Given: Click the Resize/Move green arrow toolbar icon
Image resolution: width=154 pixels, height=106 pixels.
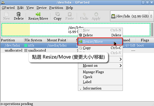Looking at the screenshot, I should (x=38, y=14).
